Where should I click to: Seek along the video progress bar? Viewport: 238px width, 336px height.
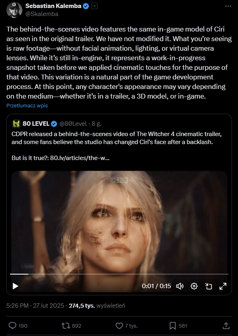(x=119, y=274)
